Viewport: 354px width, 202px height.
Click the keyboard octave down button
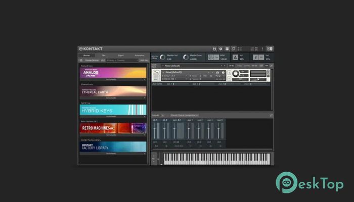(x=154, y=162)
